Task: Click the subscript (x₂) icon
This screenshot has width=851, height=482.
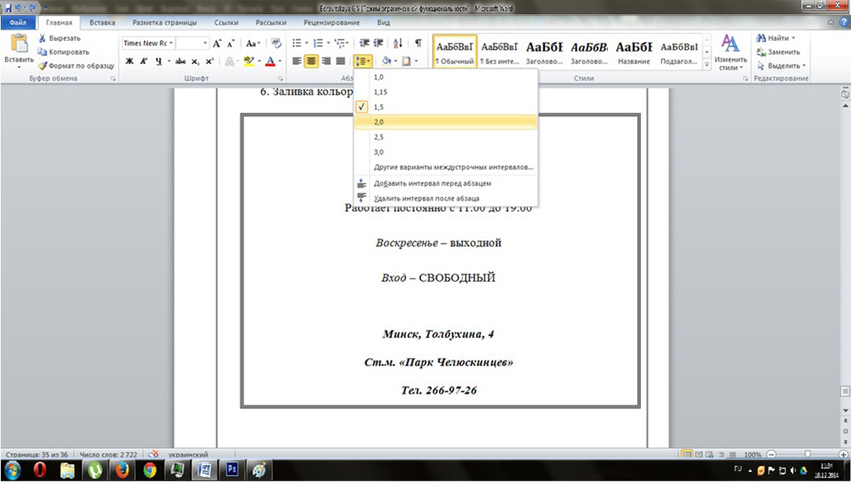Action: (x=196, y=61)
